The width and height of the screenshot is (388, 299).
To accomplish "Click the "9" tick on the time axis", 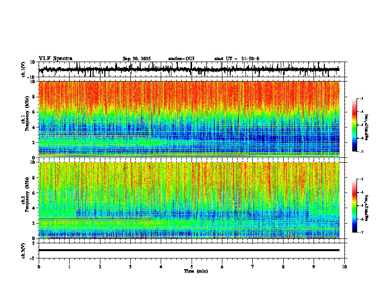I will (x=314, y=267).
